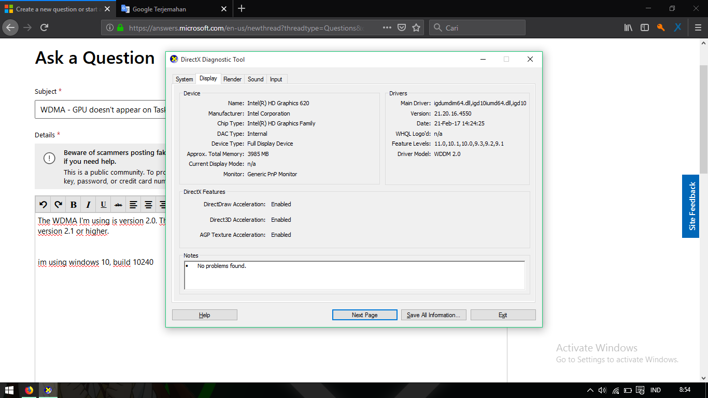Show hidden tray icons chevron

[x=590, y=390]
